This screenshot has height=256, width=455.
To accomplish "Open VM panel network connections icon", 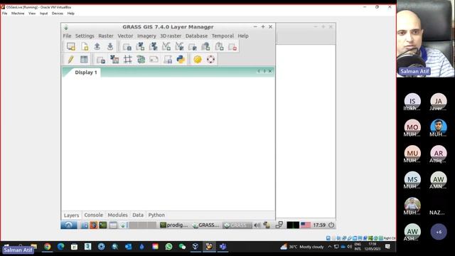I will [x=279, y=225].
